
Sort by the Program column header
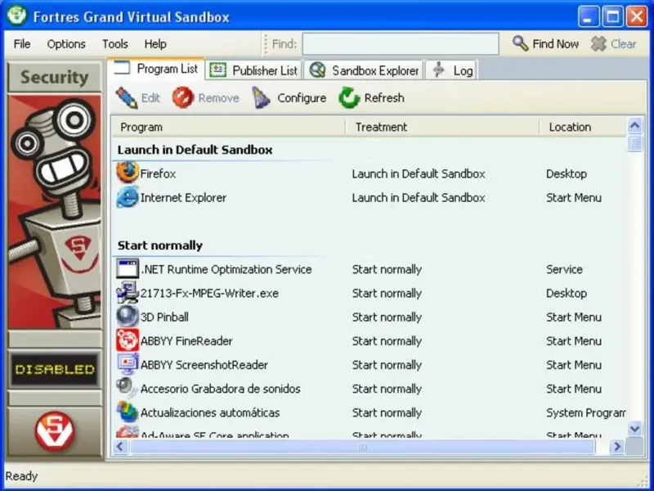click(x=229, y=127)
